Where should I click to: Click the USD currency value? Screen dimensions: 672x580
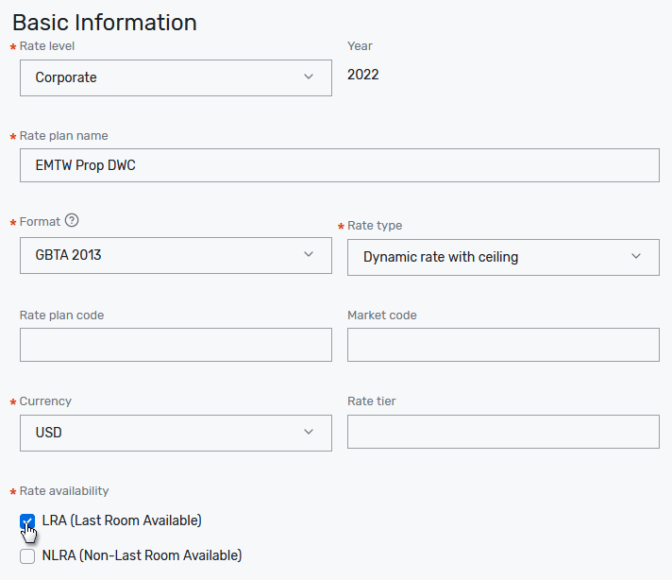(49, 433)
